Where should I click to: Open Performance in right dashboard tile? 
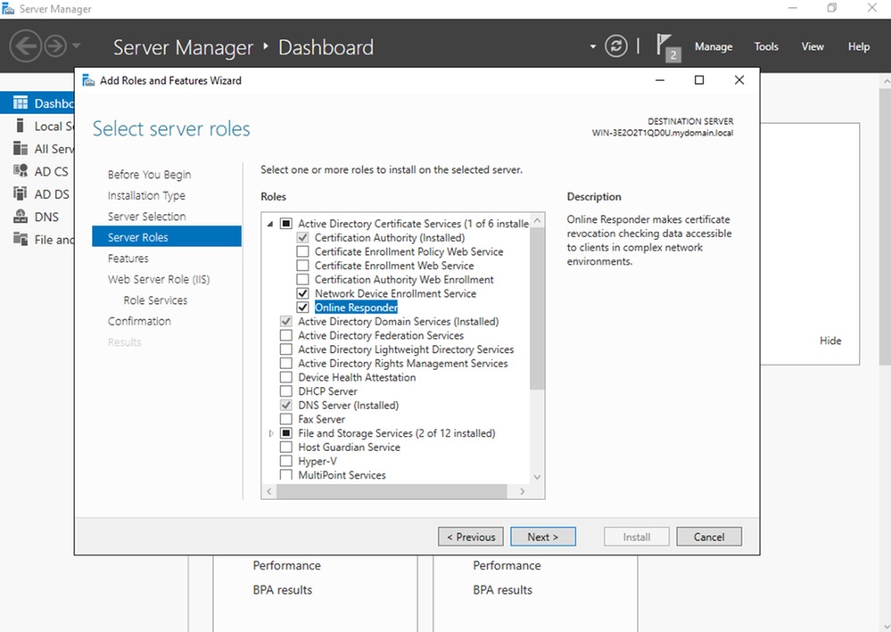[x=507, y=565]
